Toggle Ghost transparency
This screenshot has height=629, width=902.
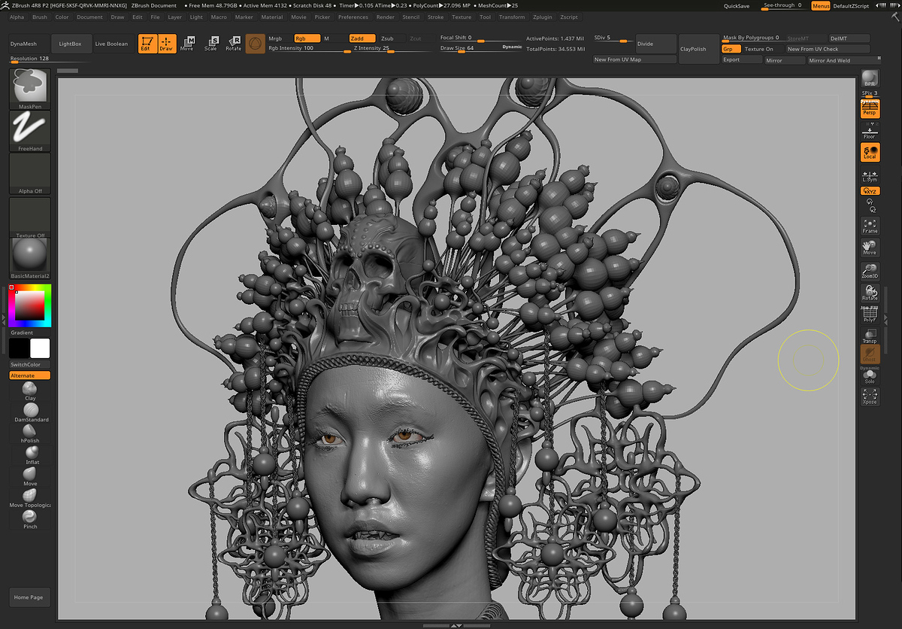870,354
